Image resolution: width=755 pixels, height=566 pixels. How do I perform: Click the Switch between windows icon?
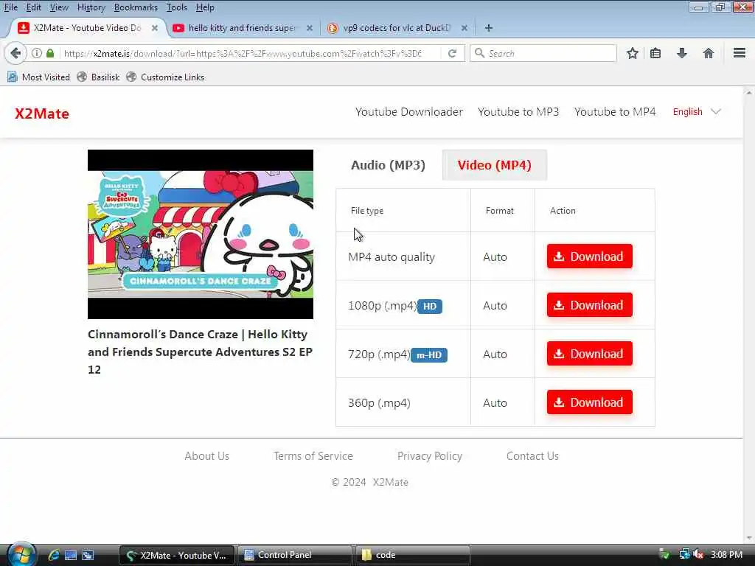click(x=88, y=555)
